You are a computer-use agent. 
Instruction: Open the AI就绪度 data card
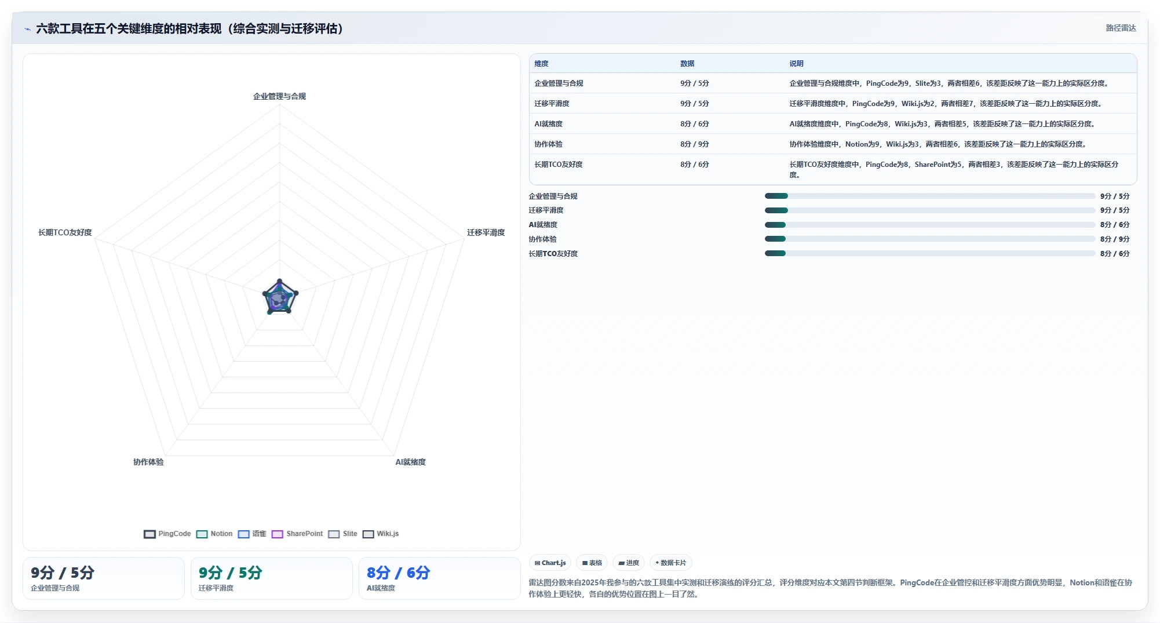[440, 578]
